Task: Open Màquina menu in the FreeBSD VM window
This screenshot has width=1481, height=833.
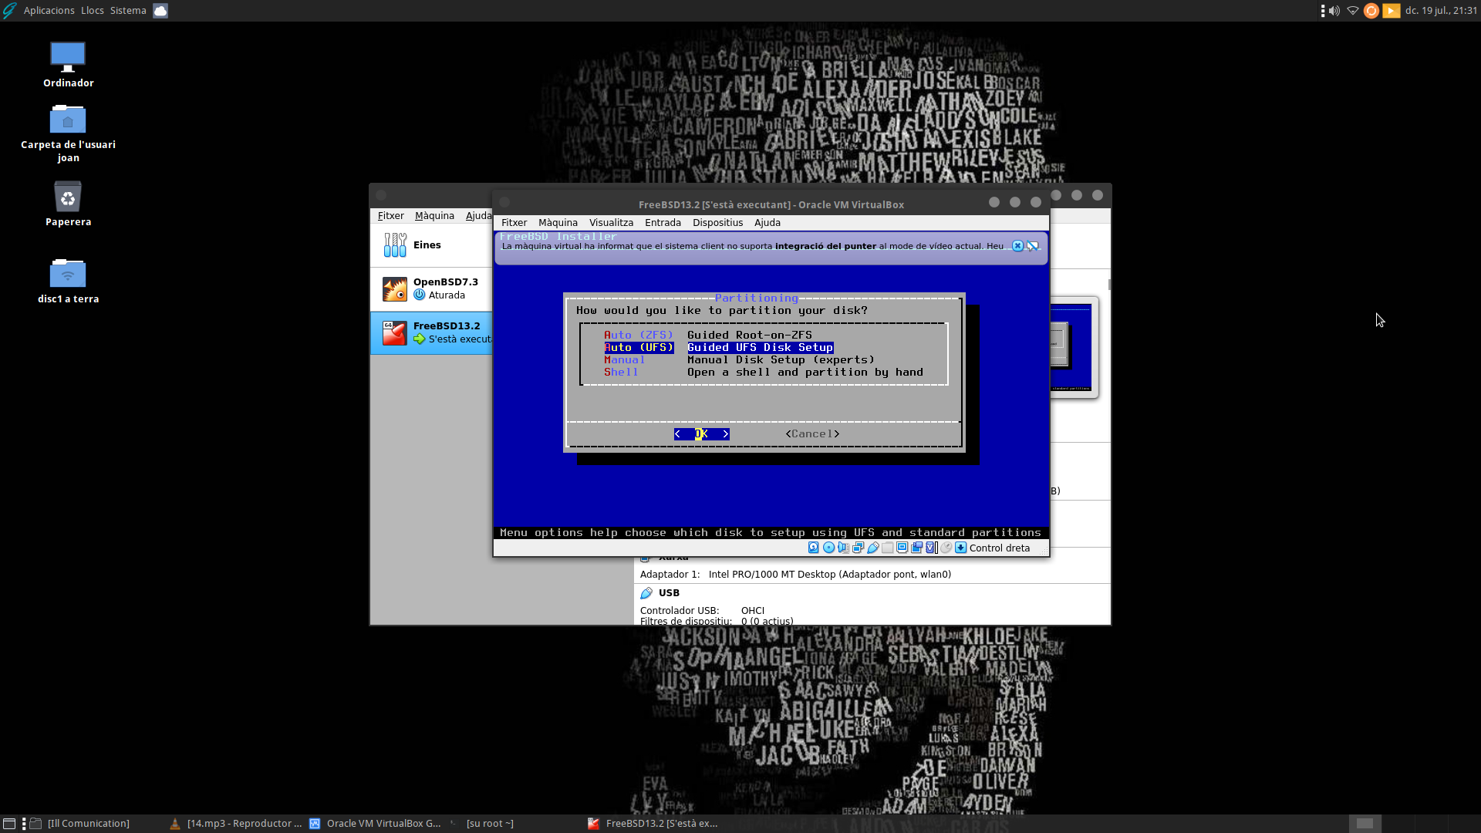Action: (x=558, y=222)
